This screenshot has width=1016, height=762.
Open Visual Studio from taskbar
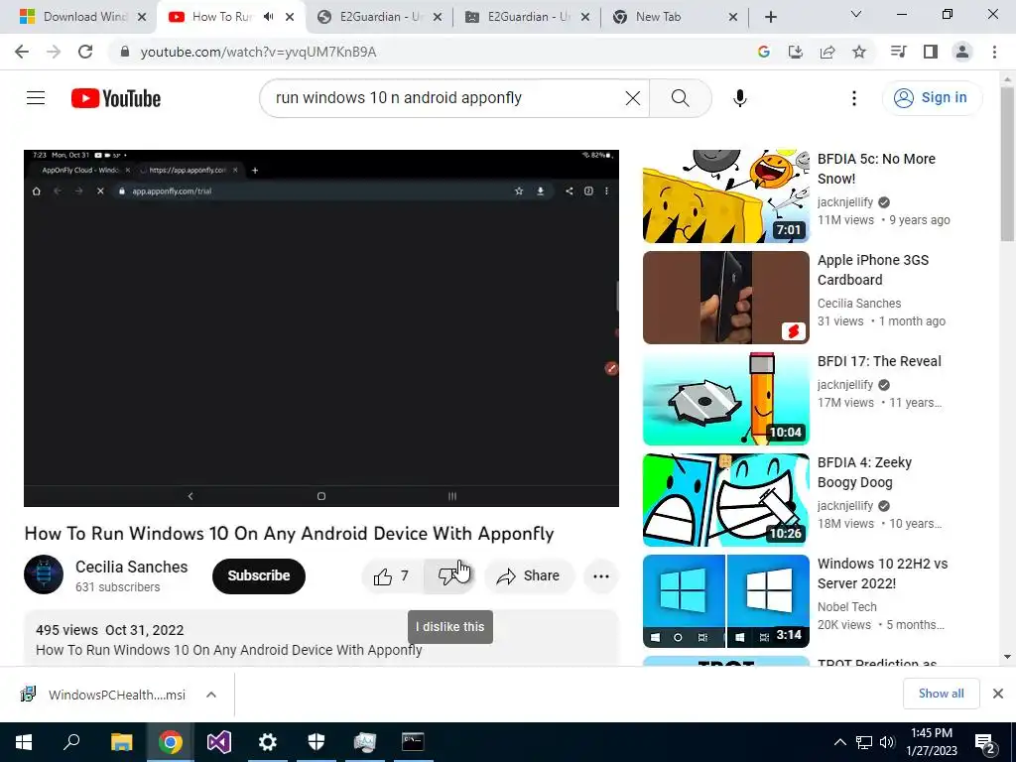click(x=219, y=742)
